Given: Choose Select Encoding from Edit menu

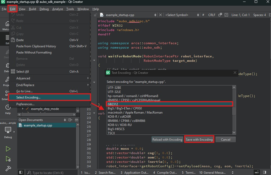Looking at the screenshot, I should pos(50,97).
